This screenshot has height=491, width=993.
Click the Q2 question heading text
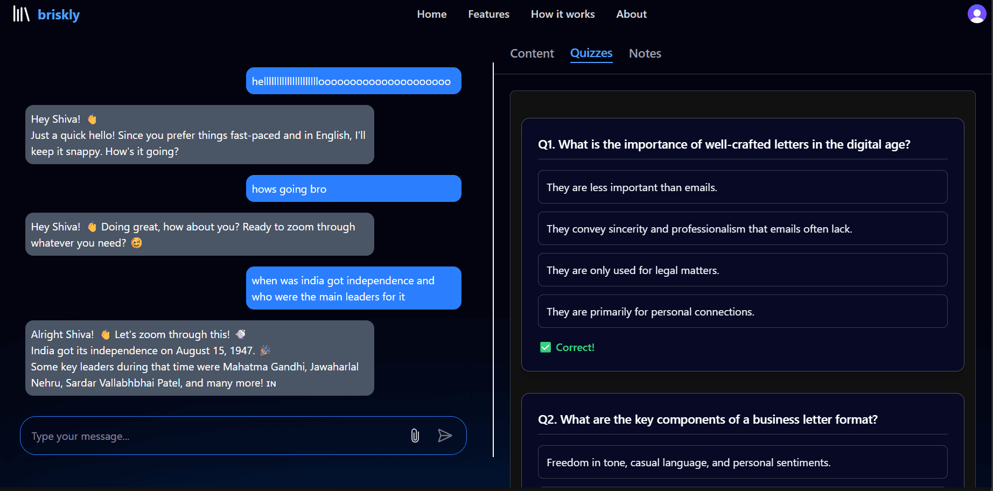[708, 419]
